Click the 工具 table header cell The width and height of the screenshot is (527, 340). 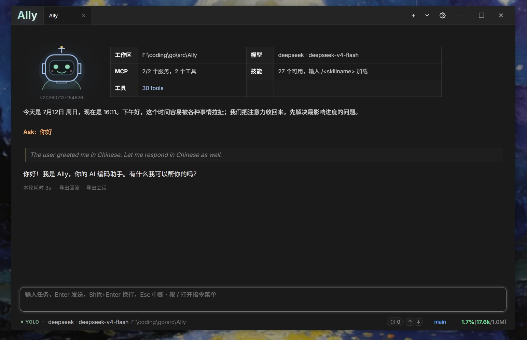(124, 88)
